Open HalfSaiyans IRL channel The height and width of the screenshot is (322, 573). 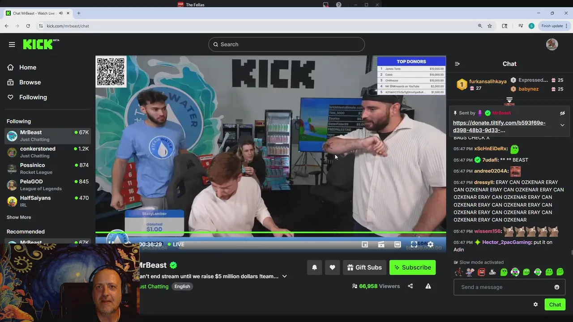tap(47, 201)
